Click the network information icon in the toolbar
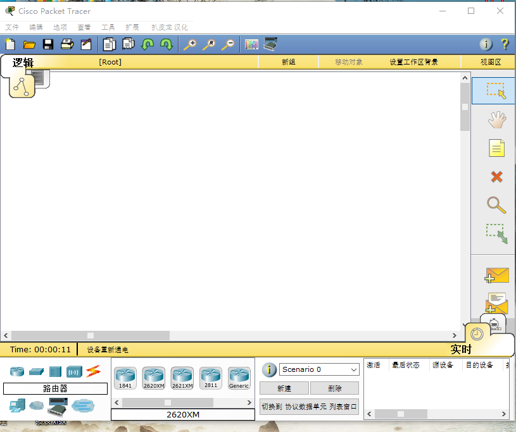The width and height of the screenshot is (516, 432). (486, 44)
